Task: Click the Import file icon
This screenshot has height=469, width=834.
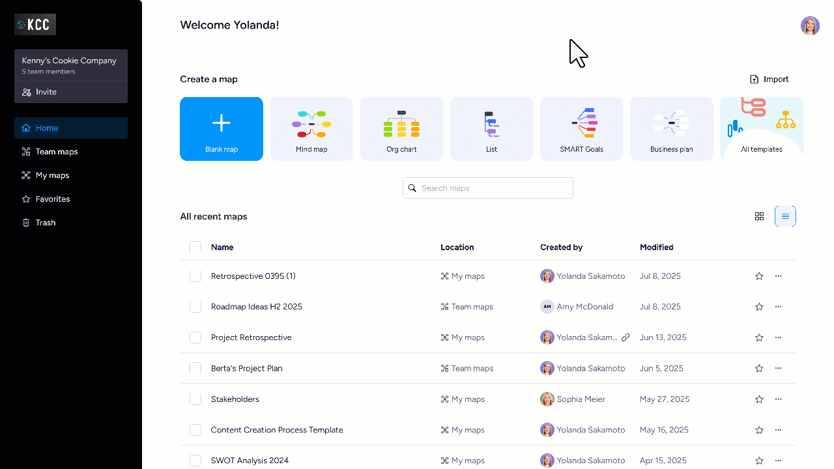Action: (754, 79)
